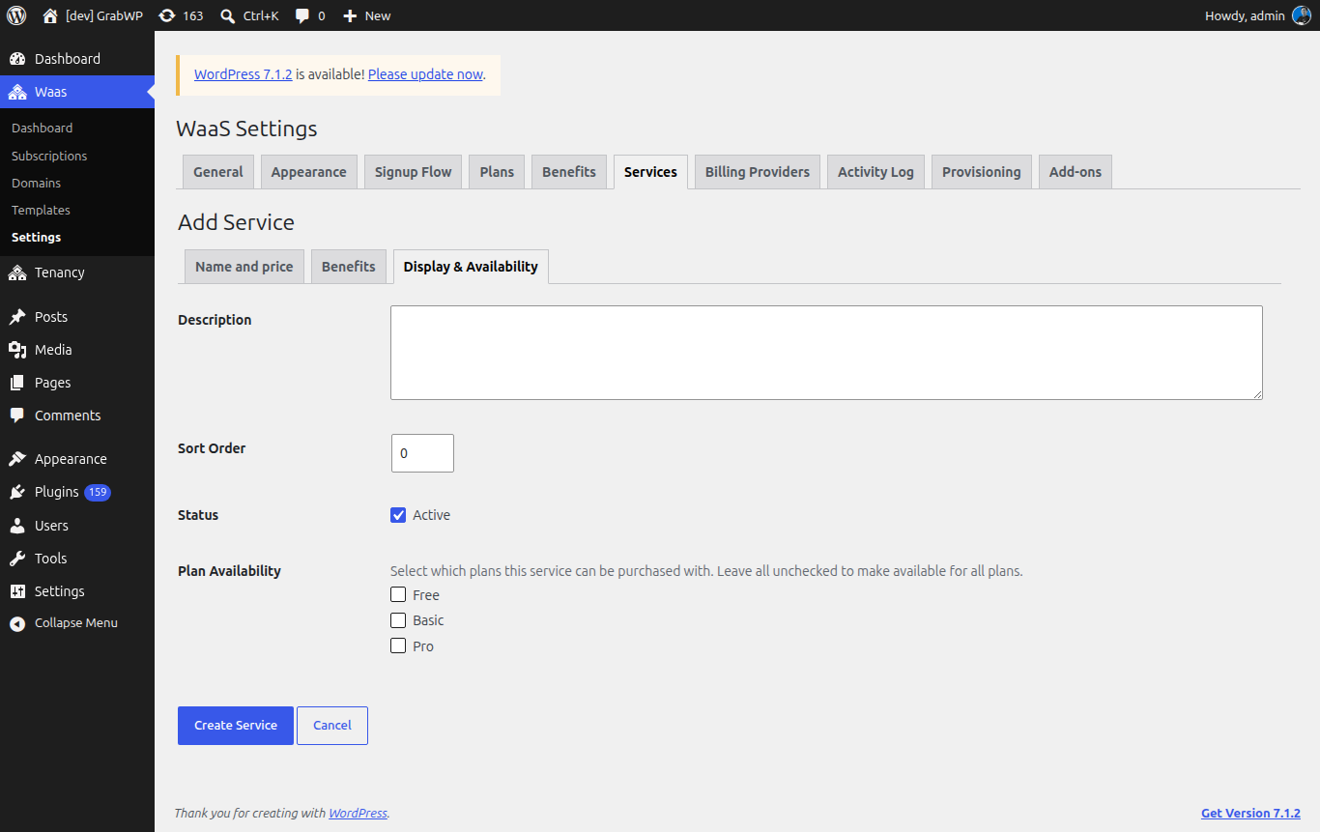Click the WordPress logo icon in admin bar

pos(16,15)
